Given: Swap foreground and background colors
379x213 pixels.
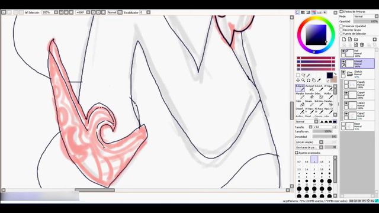Looking at the screenshot, I should pyautogui.click(x=335, y=74).
